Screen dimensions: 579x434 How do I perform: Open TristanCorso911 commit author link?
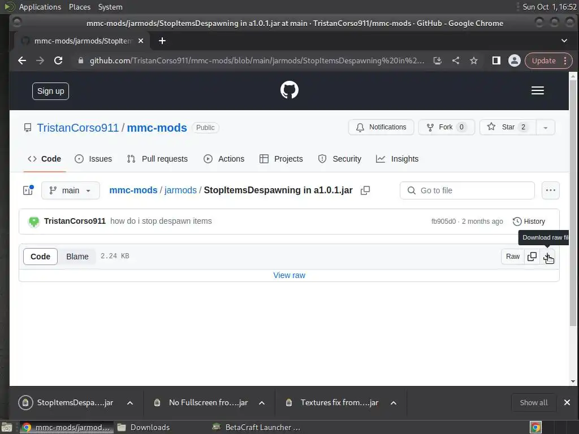click(75, 222)
